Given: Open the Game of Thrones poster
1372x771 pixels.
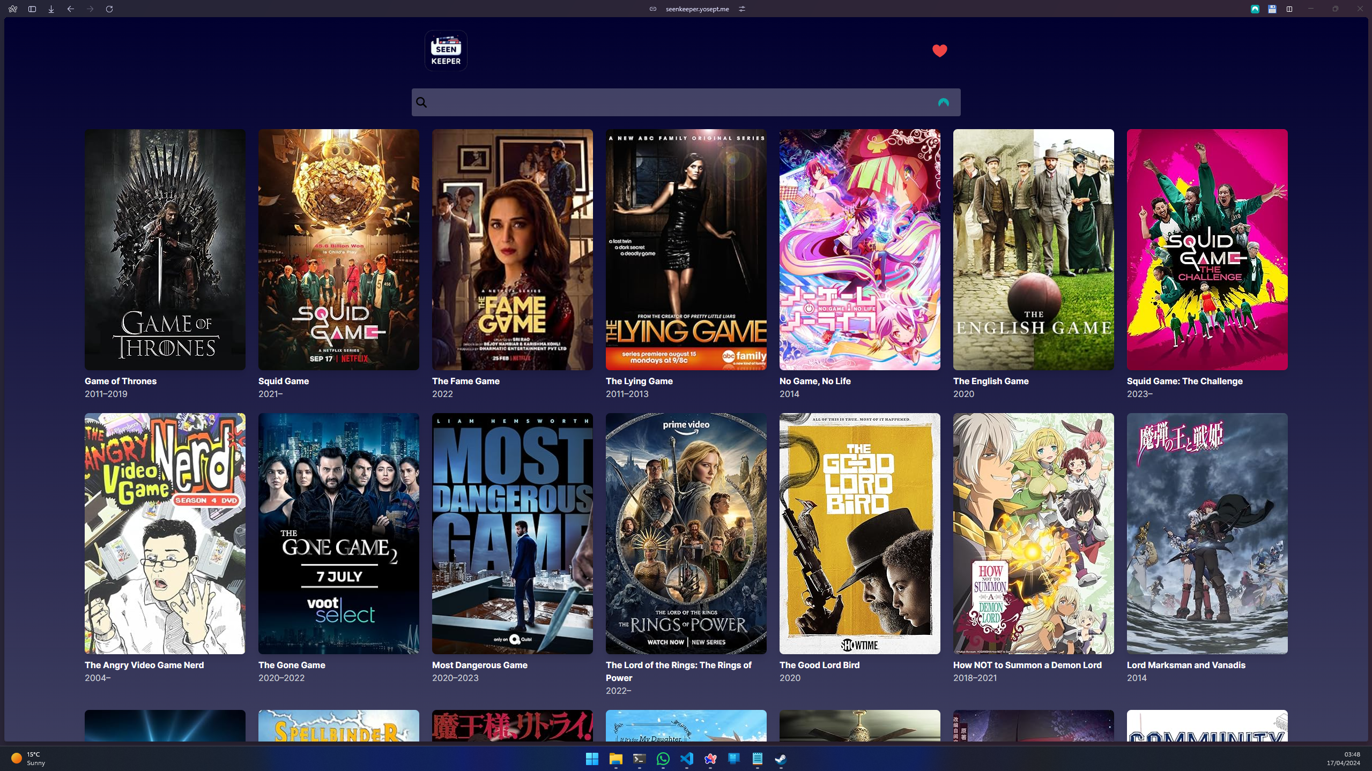Looking at the screenshot, I should pos(165,249).
